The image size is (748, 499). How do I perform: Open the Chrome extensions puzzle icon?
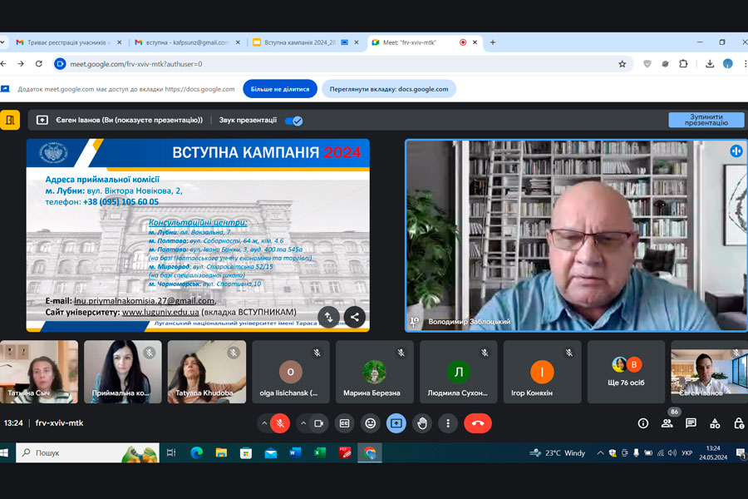684,63
